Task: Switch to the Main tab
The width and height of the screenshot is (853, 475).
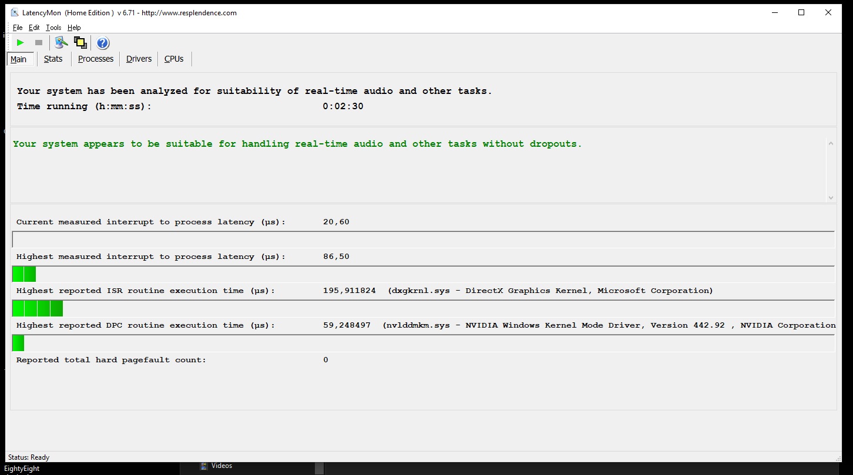Action: tap(20, 59)
